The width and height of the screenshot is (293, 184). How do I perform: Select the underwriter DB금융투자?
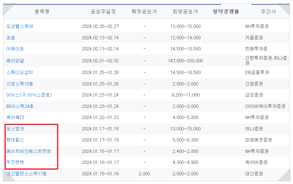pyautogui.click(x=257, y=72)
